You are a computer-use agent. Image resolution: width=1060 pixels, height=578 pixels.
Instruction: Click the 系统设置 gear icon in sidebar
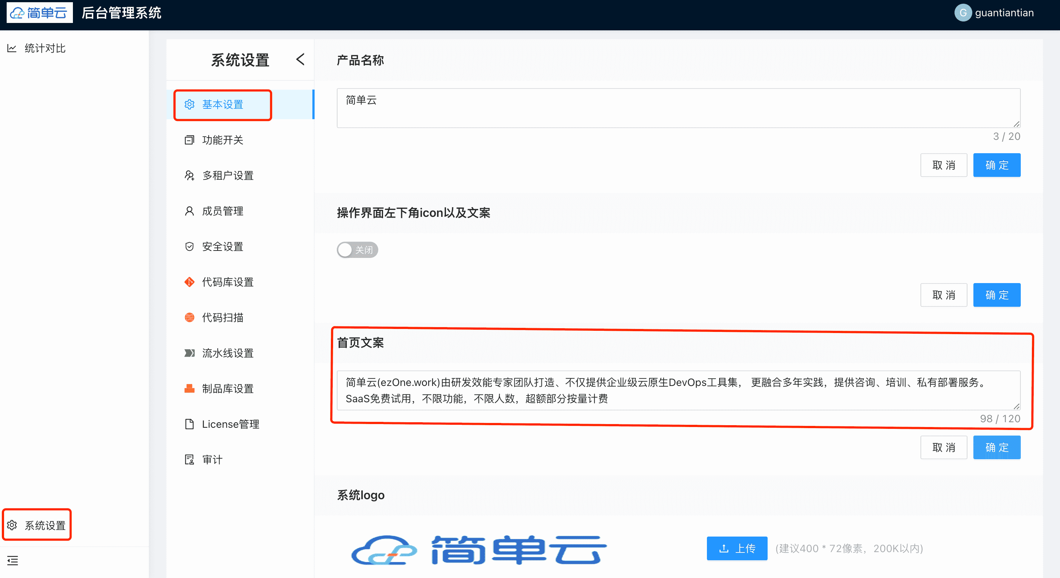(12, 525)
